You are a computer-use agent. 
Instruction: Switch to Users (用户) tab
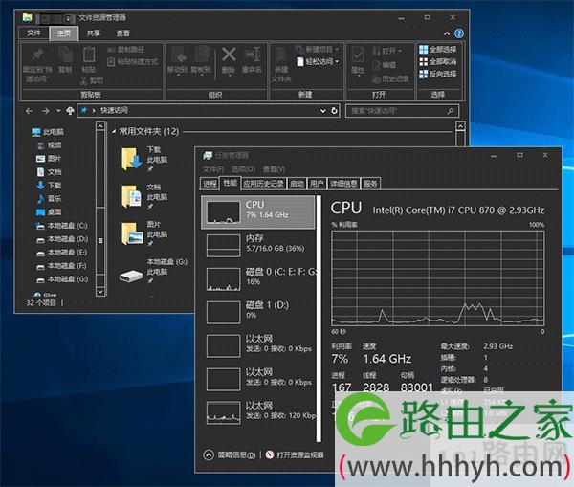click(317, 184)
